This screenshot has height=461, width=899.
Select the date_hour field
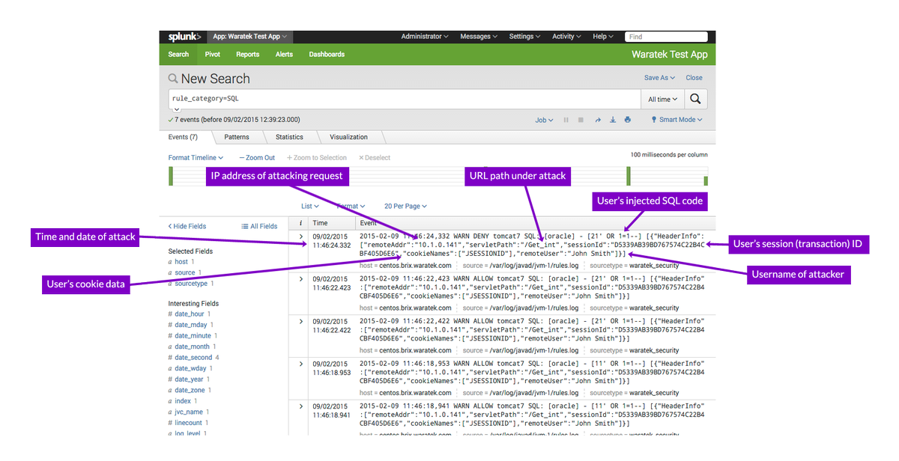click(x=191, y=314)
